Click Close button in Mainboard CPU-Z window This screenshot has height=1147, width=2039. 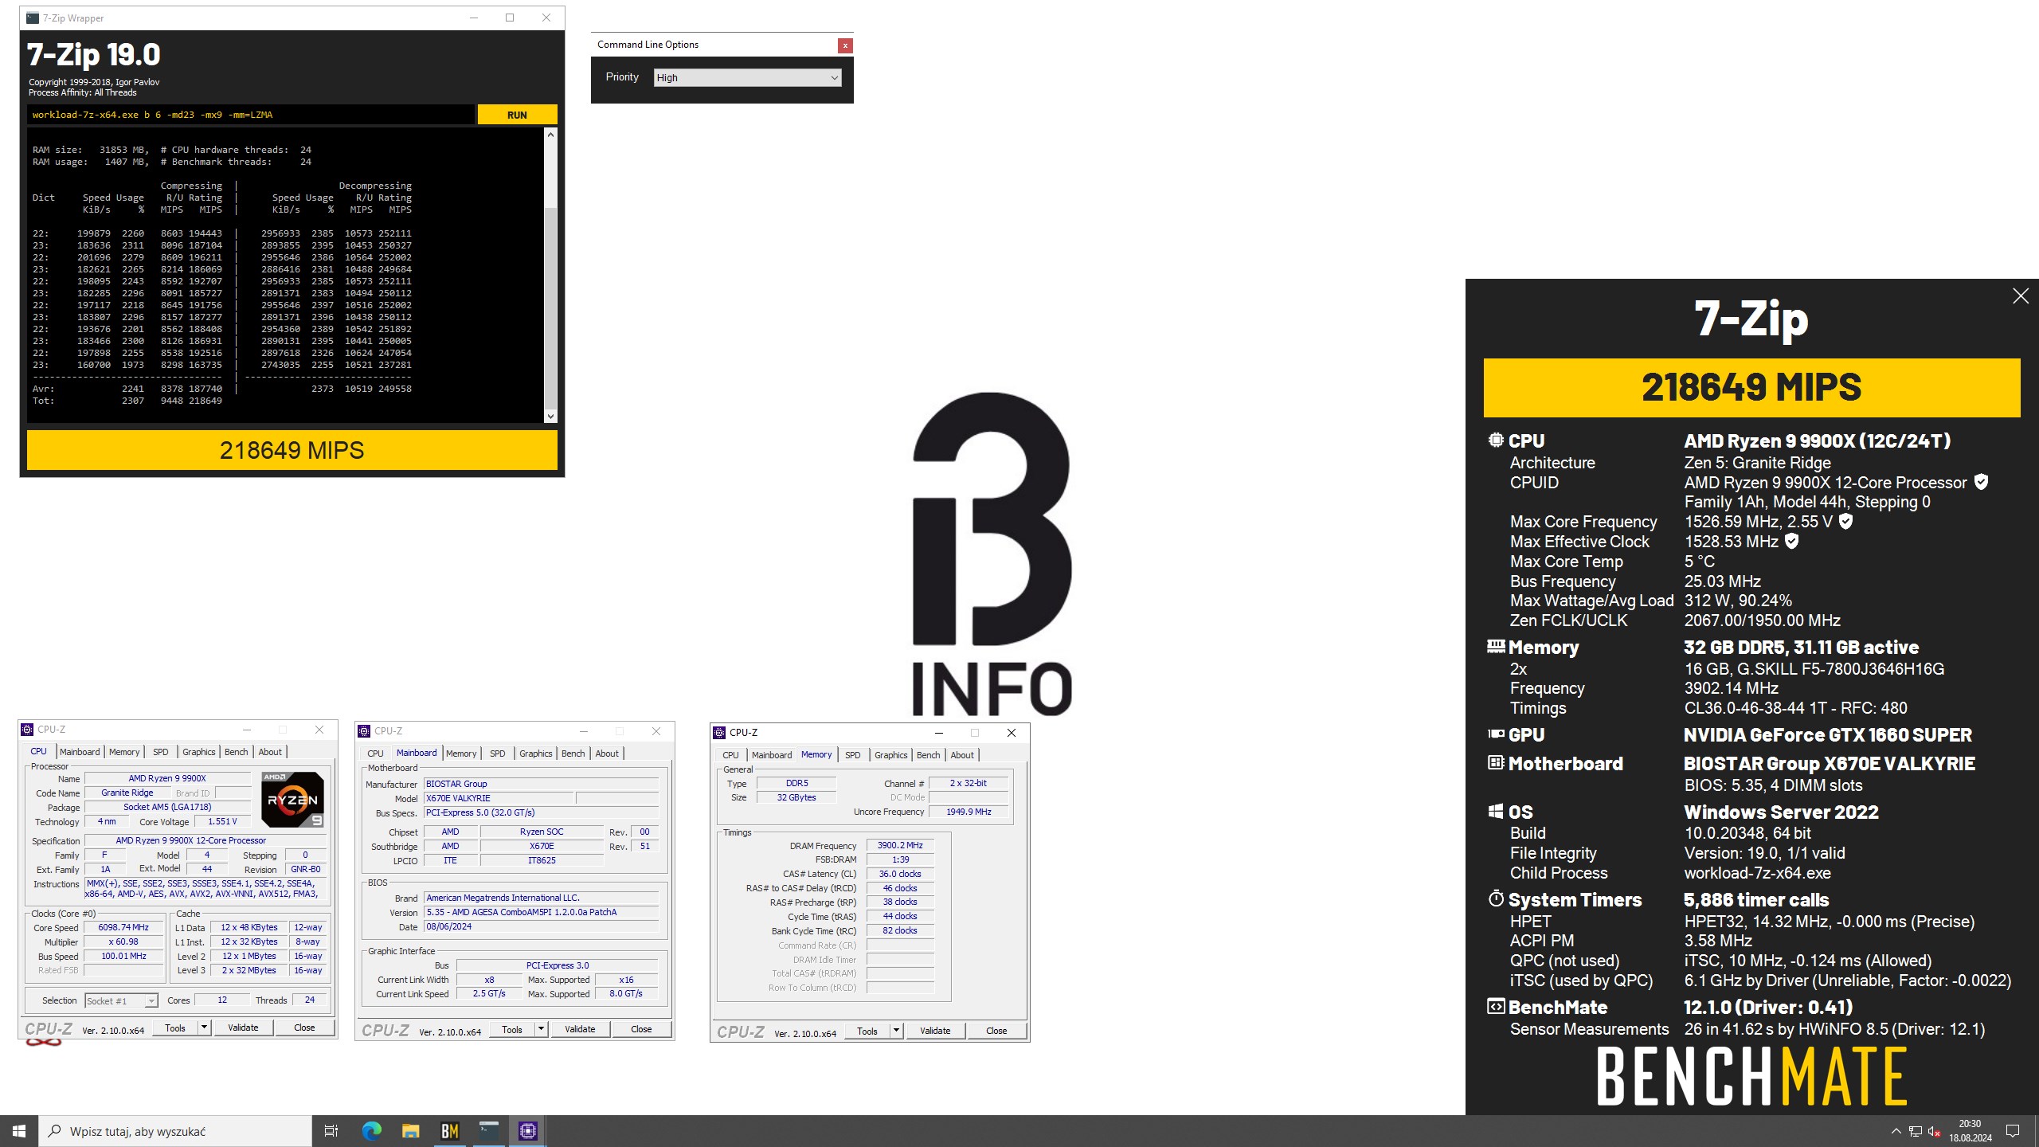point(641,1029)
